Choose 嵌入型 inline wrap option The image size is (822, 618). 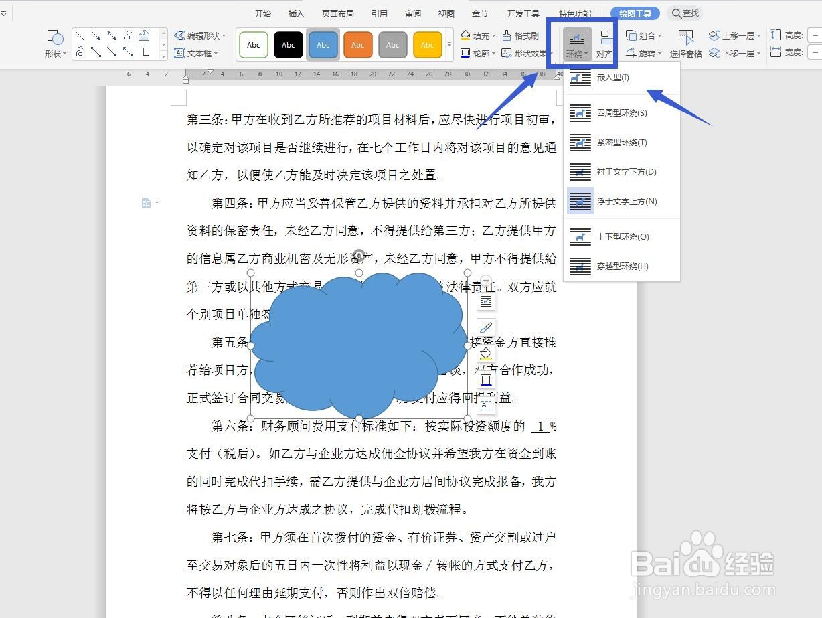tap(622, 78)
